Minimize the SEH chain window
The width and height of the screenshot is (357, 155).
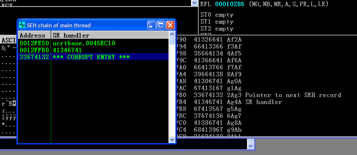151,25
